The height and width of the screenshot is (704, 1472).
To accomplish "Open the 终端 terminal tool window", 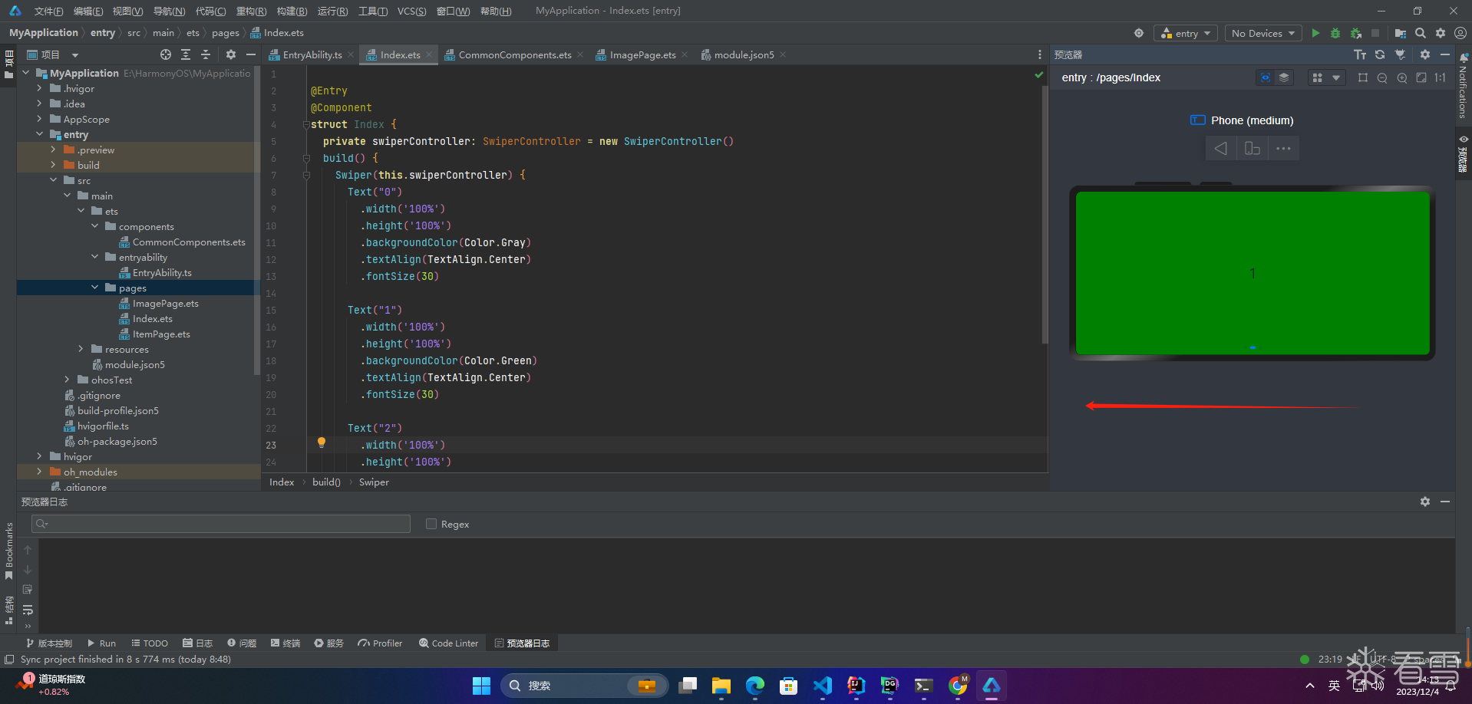I will coord(285,643).
